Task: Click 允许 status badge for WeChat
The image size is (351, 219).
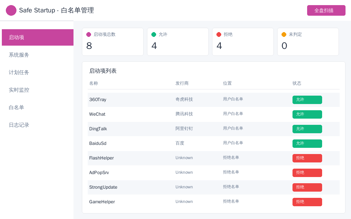Action: pyautogui.click(x=307, y=114)
